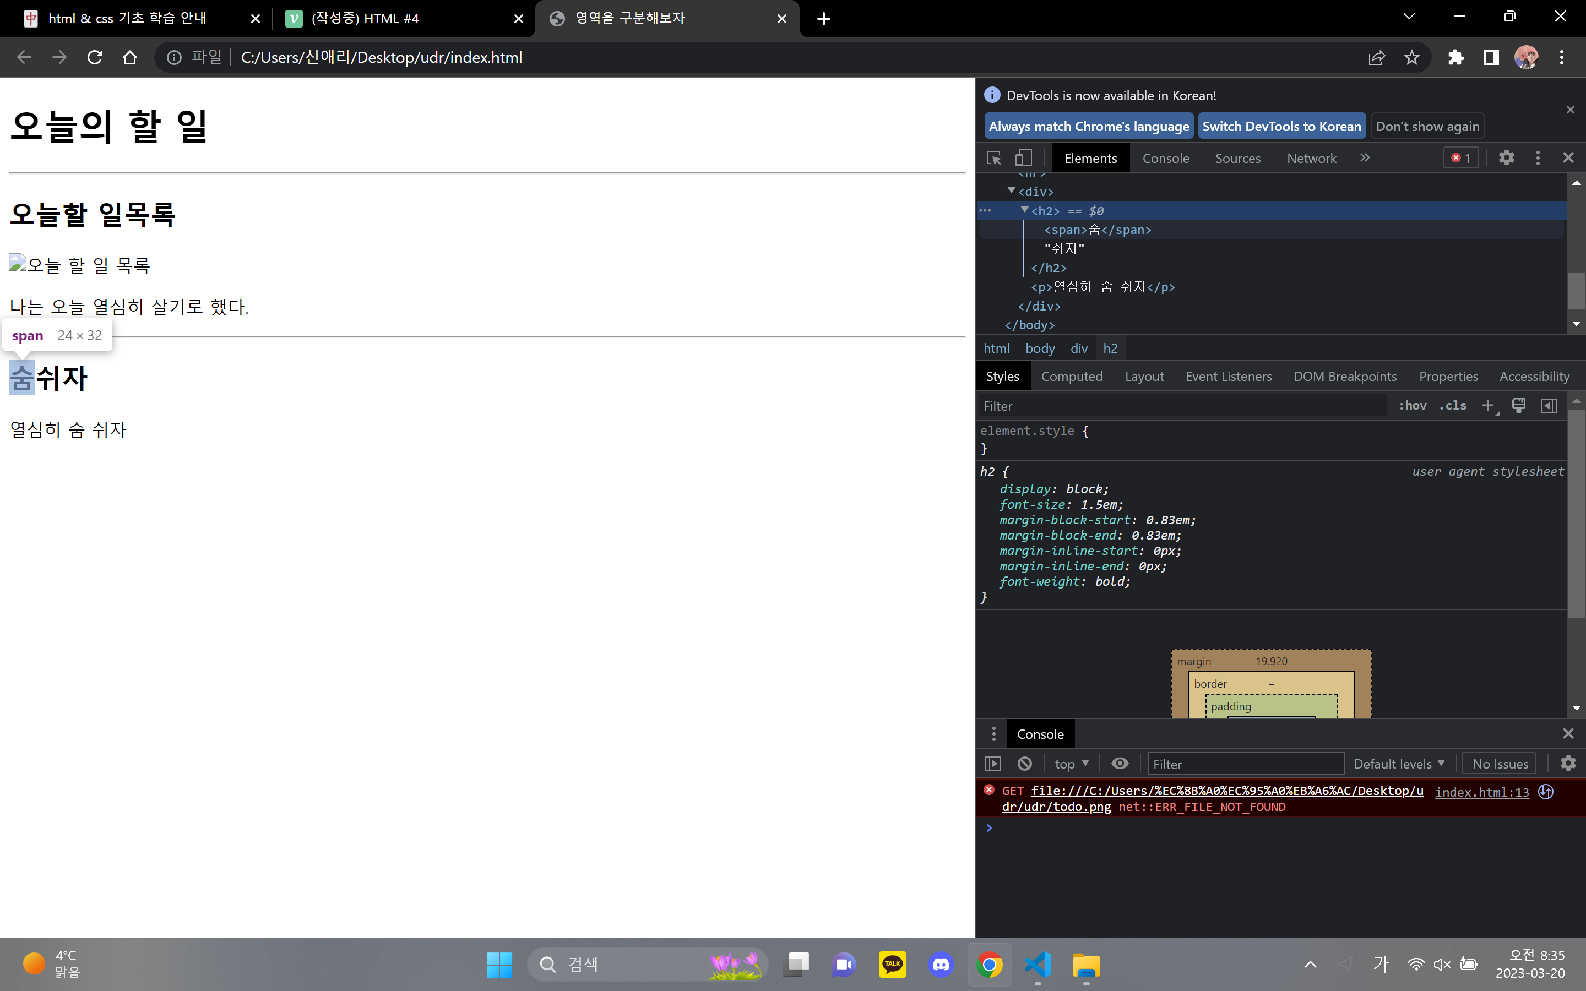Click Switch DevTools to Korean button
The width and height of the screenshot is (1586, 991).
[1281, 127]
